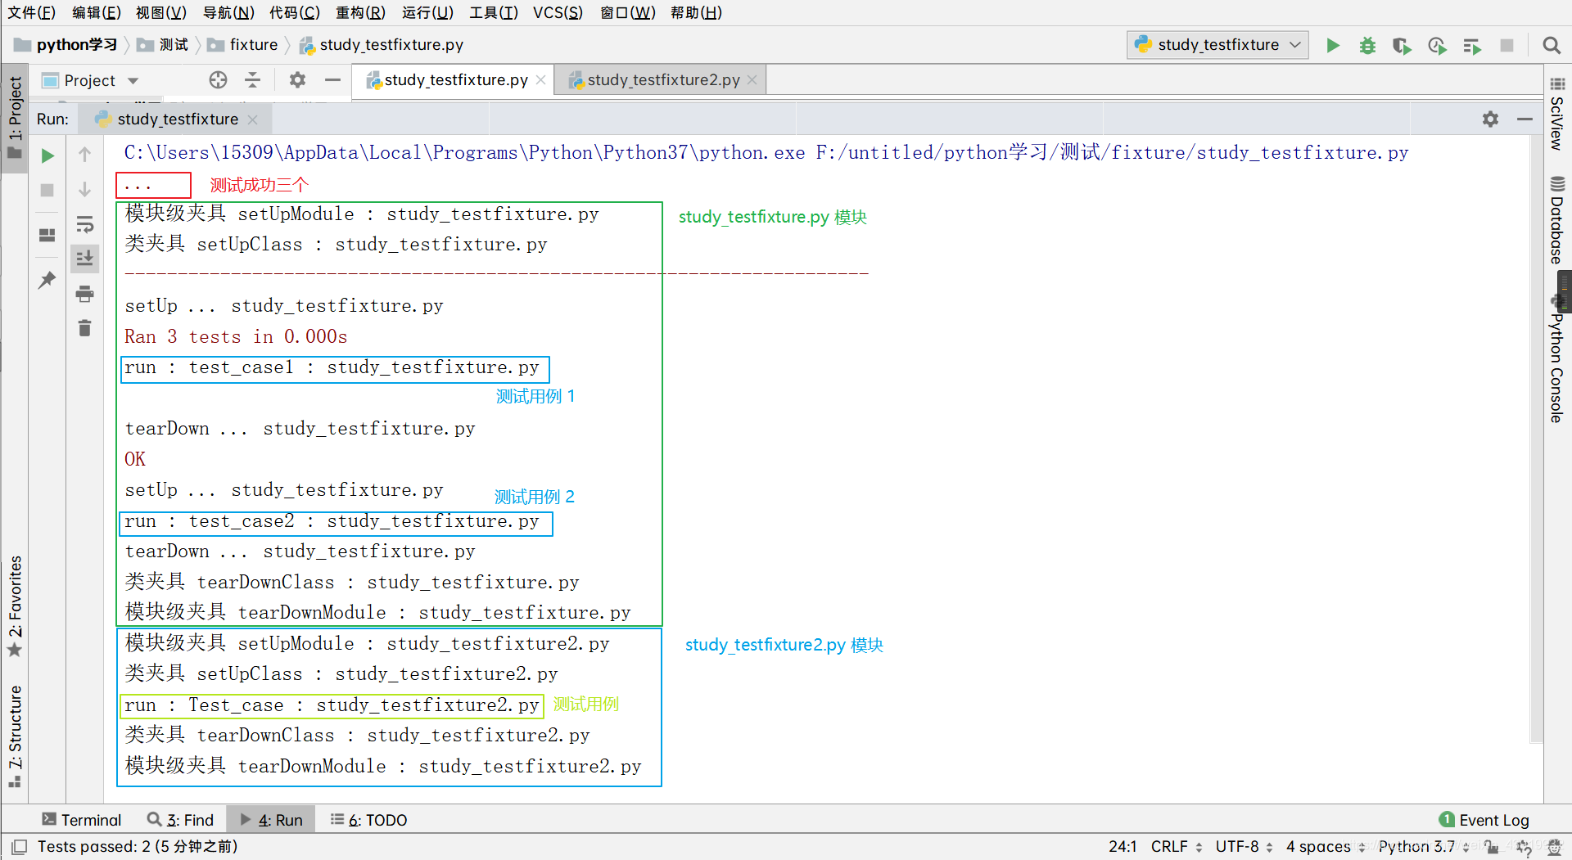Toggle the 1: Project side panel
The width and height of the screenshot is (1572, 860).
15,118
